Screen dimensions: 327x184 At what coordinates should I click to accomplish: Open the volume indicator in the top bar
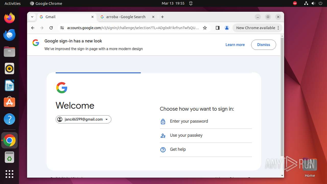click(313, 3)
